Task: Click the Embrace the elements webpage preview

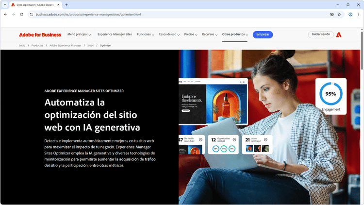Action: coord(213,102)
